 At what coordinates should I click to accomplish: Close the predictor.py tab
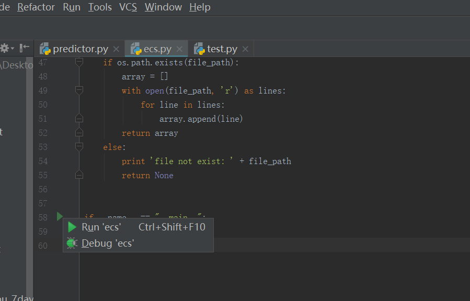[116, 49]
